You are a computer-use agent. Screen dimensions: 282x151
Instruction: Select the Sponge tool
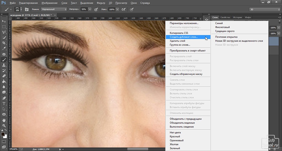[x=4, y=92]
